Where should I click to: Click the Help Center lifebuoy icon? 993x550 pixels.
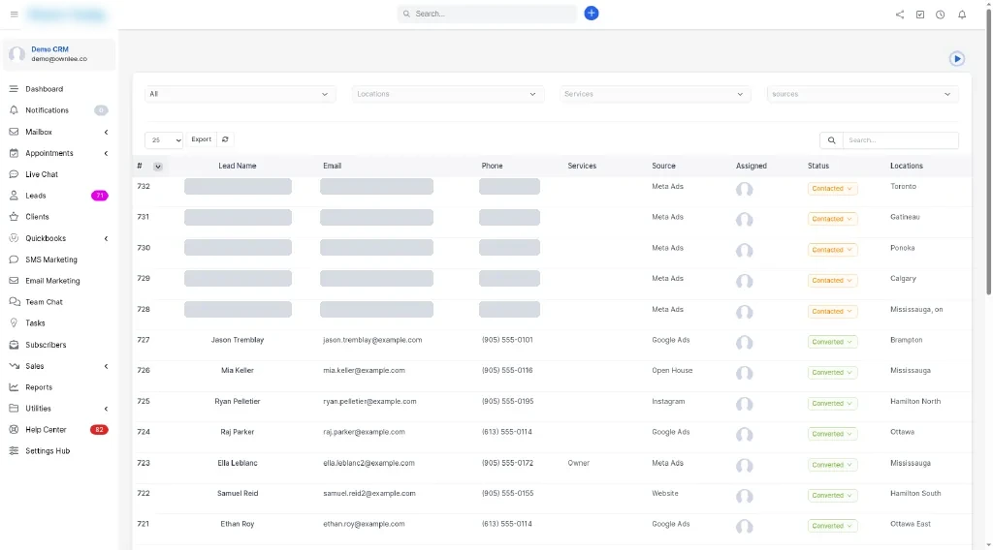click(14, 430)
